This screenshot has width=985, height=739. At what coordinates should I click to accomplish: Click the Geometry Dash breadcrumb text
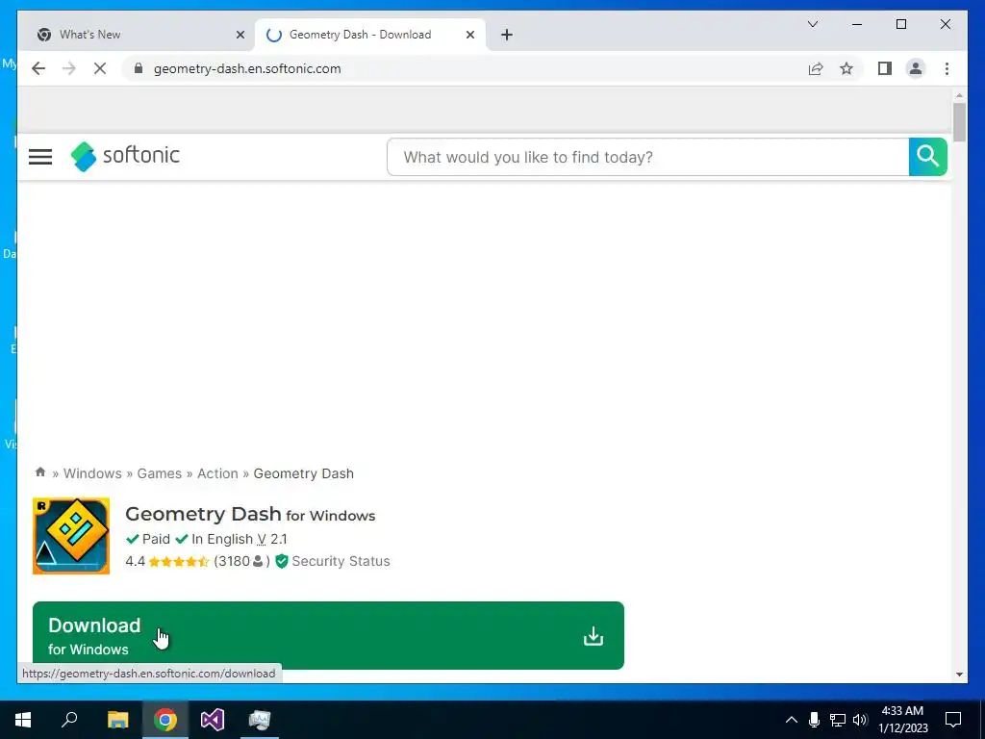tap(303, 473)
